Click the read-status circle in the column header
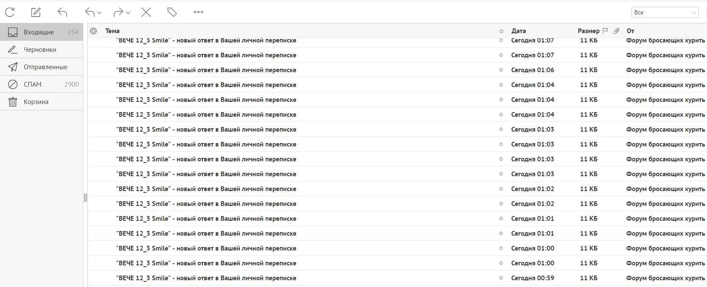 tap(501, 31)
